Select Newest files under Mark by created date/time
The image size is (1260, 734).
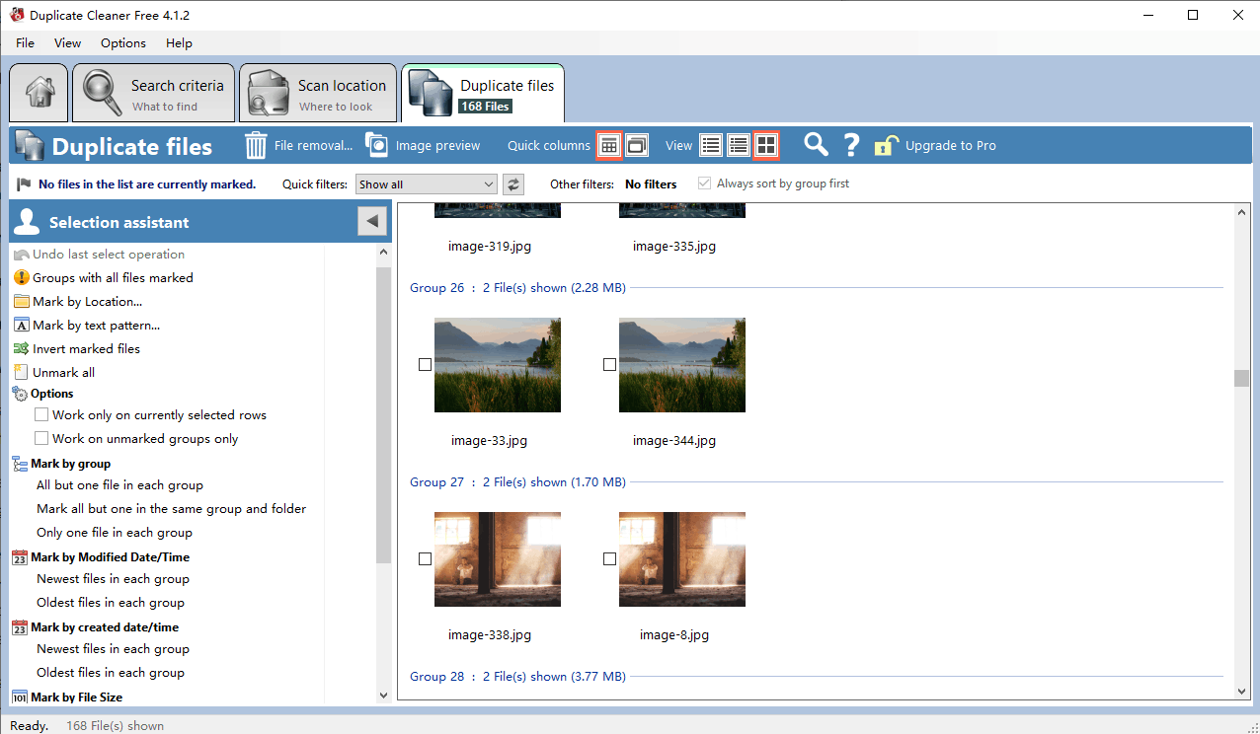coord(113,649)
